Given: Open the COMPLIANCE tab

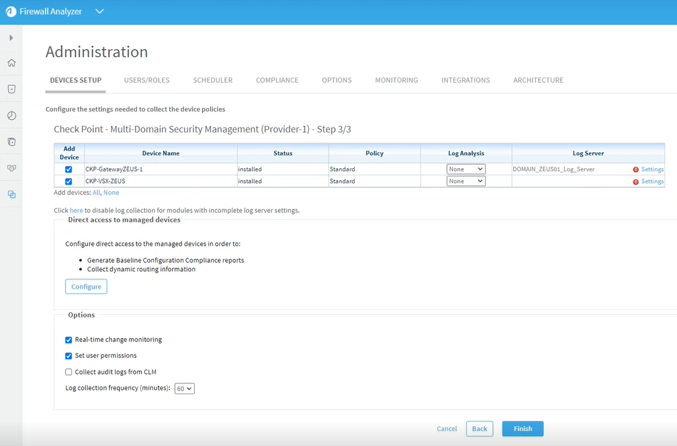Looking at the screenshot, I should [x=277, y=80].
